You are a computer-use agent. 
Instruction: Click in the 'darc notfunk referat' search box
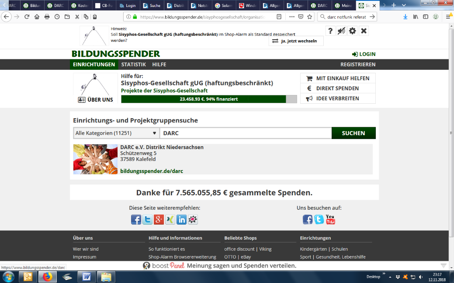[x=347, y=17]
